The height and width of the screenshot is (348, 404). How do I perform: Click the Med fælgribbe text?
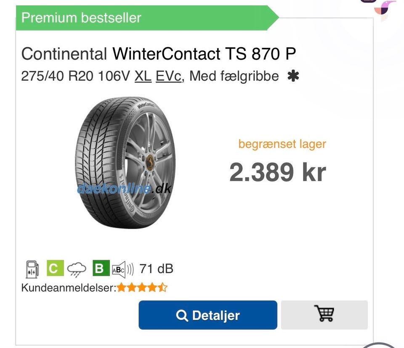point(234,76)
